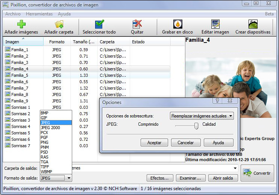Select the Familia_4 row in the list
The image size is (279, 195).
[86, 69]
